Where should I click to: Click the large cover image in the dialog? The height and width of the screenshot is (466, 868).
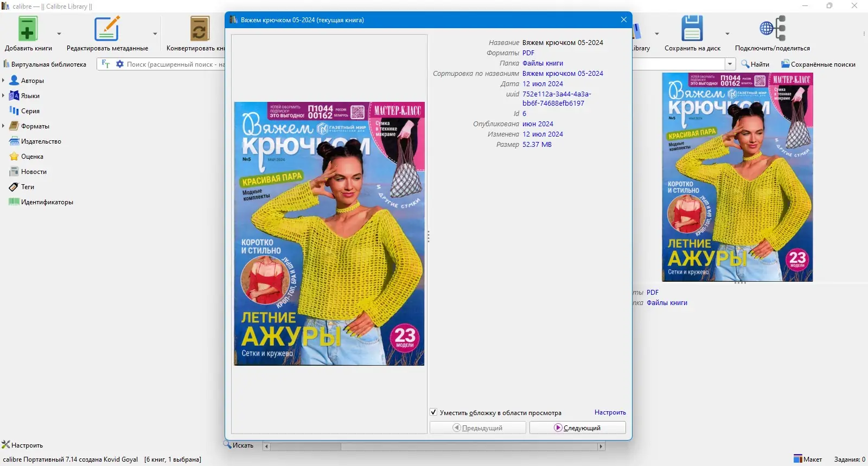(329, 234)
